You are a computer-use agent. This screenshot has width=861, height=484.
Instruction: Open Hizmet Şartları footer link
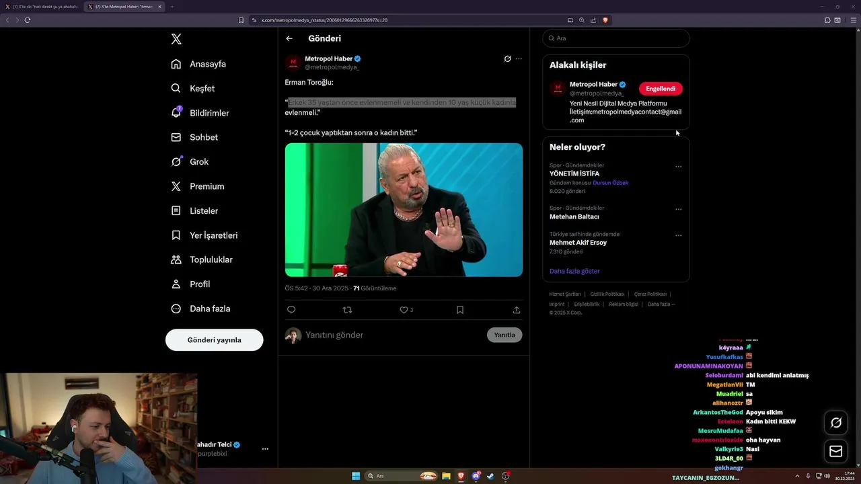pos(565,294)
